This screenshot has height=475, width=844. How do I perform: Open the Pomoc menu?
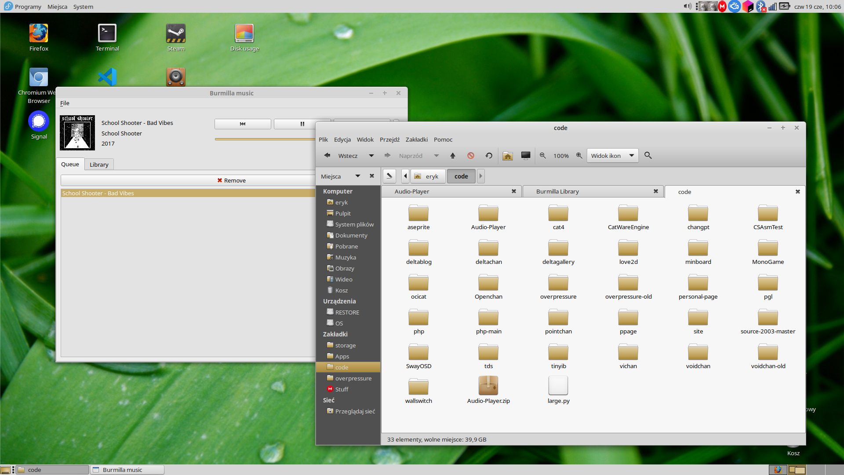click(x=443, y=140)
